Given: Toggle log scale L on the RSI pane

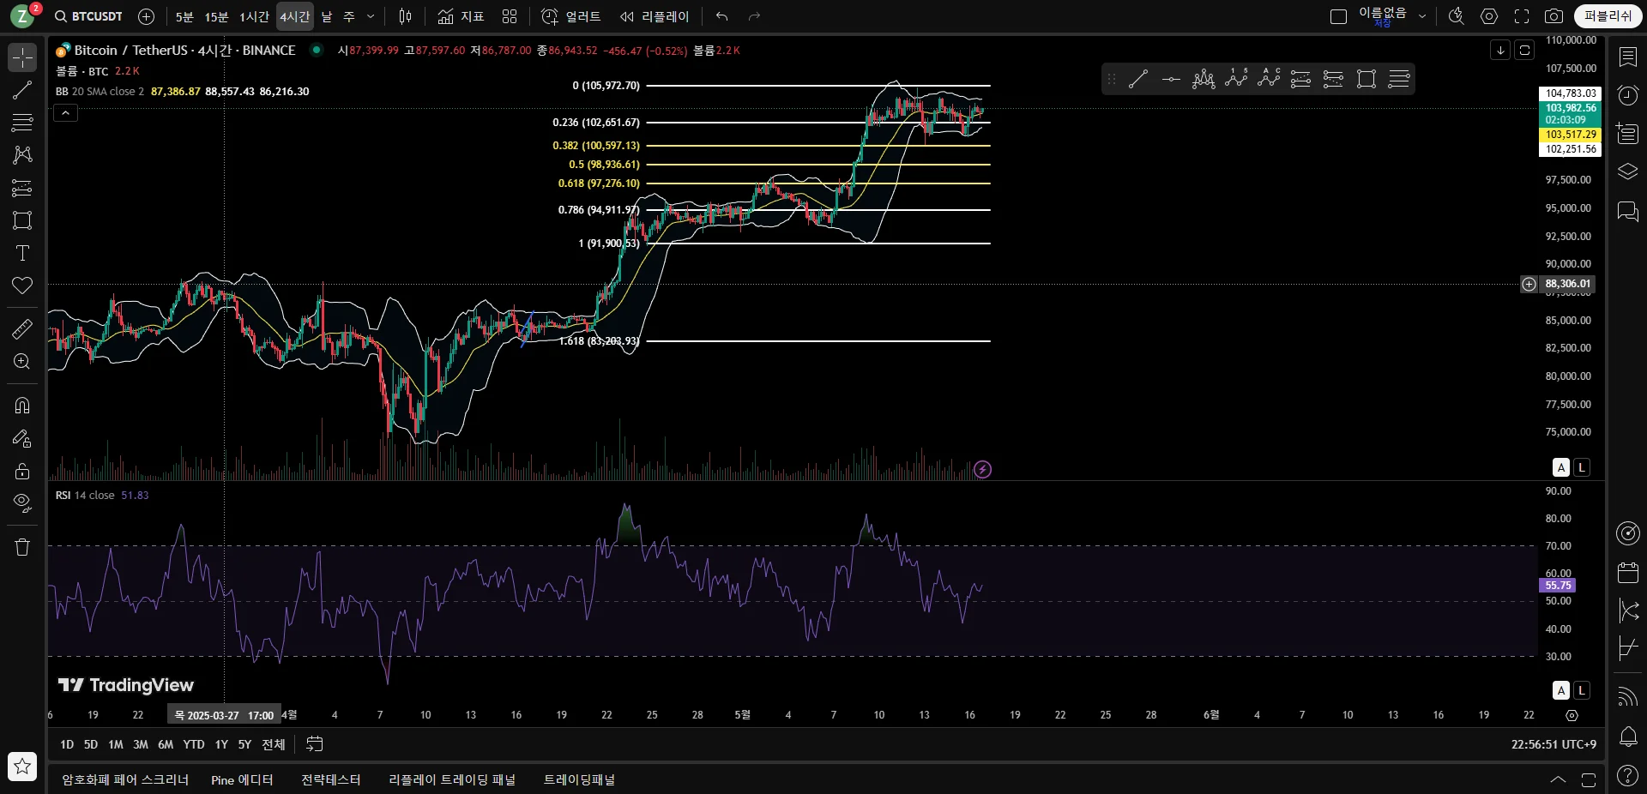Looking at the screenshot, I should [x=1582, y=690].
